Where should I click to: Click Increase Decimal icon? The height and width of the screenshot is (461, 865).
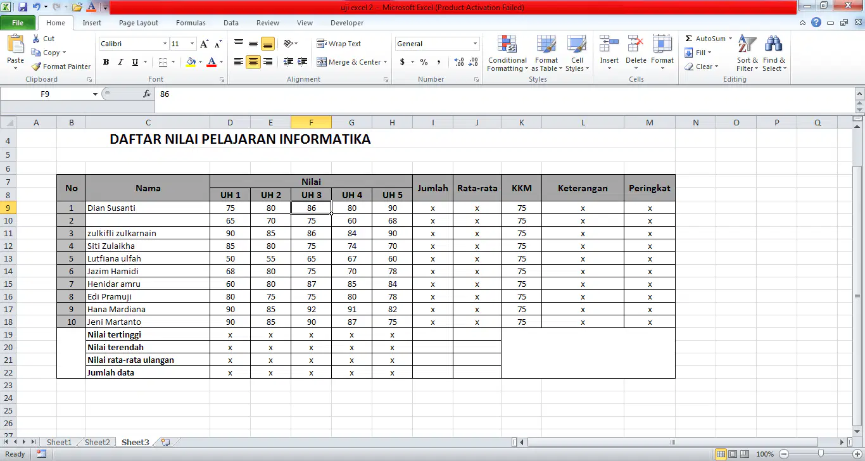(x=458, y=62)
